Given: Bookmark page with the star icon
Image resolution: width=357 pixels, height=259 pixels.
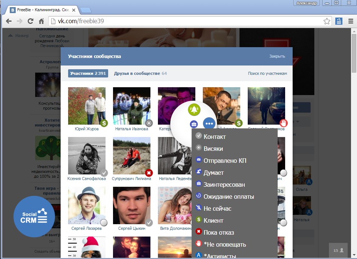Looking at the screenshot, I should 327,21.
